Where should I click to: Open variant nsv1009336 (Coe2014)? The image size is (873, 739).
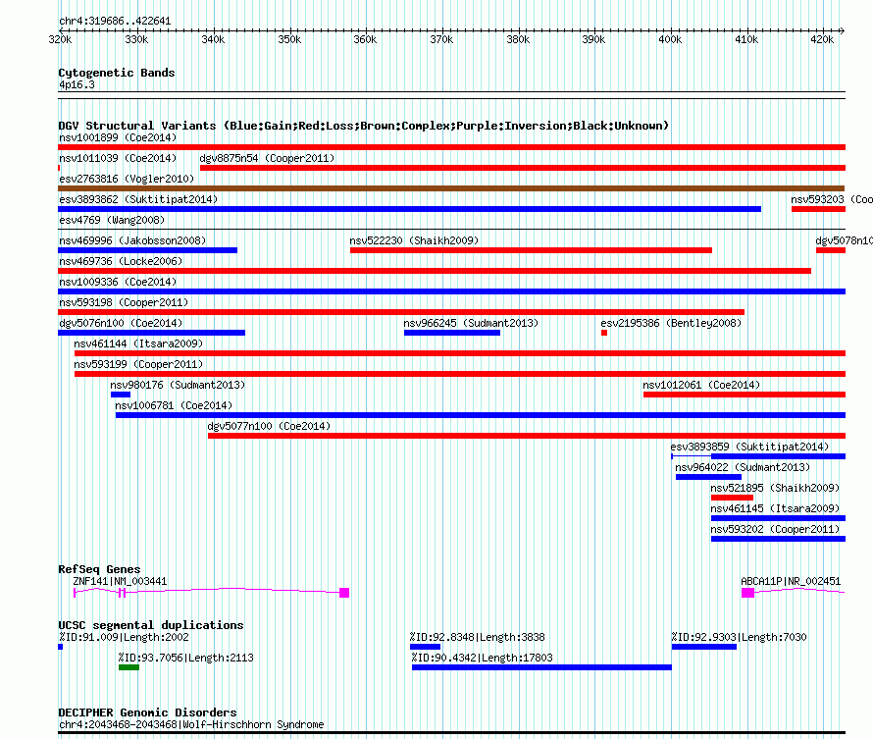pyautogui.click(x=118, y=283)
